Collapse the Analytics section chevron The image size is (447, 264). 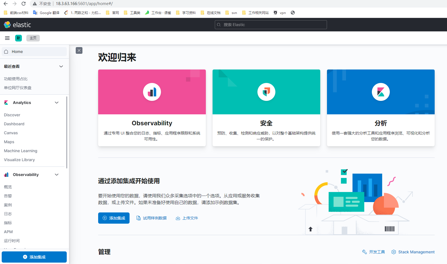tap(57, 103)
